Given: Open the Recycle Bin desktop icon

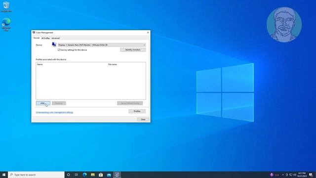Looking at the screenshot, I should (6, 6).
